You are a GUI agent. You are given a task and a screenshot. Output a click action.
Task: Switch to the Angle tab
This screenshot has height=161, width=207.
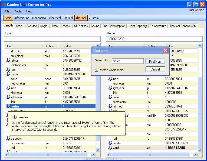[44, 26]
